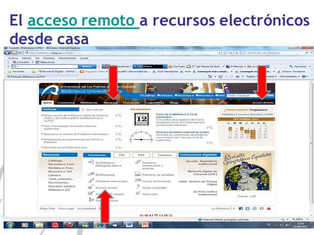314x235 pixels.
Task: Select day 14 in the calendar
Action: coord(253,132)
